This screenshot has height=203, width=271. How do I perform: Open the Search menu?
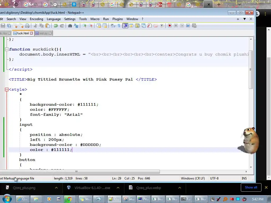[x=11, y=19]
